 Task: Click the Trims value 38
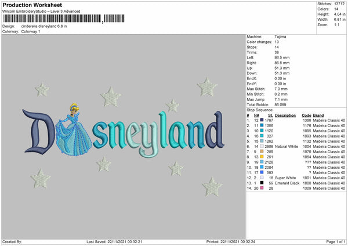click(x=277, y=52)
